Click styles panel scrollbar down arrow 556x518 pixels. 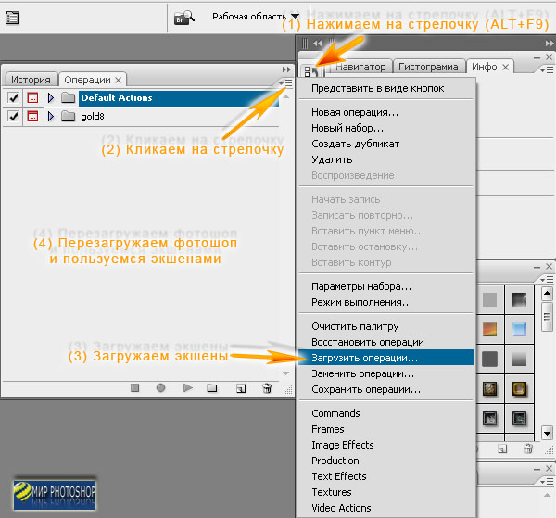point(547,434)
